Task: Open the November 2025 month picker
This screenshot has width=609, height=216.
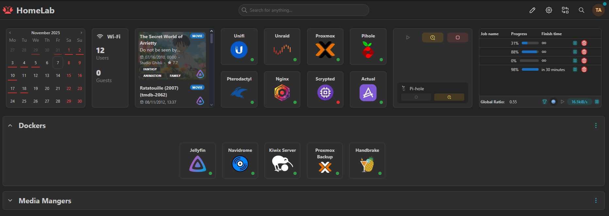Action: (45, 33)
